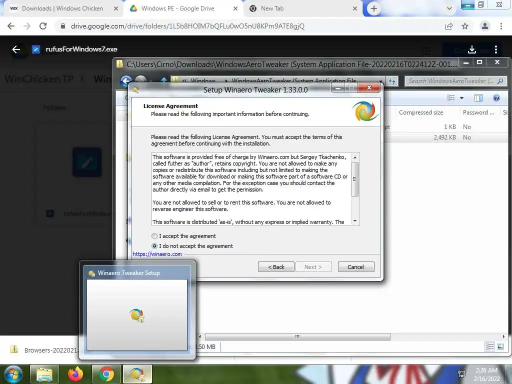Open Chrome tab search dropdown chevron
This screenshot has width=512, height=384.
coord(449,8)
